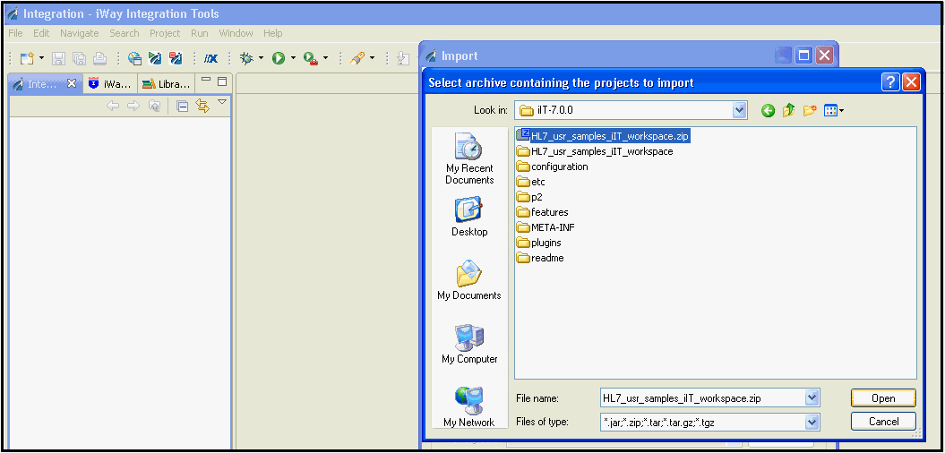This screenshot has height=453, width=945.
Task: Click the Create New Folder icon
Action: click(x=810, y=110)
